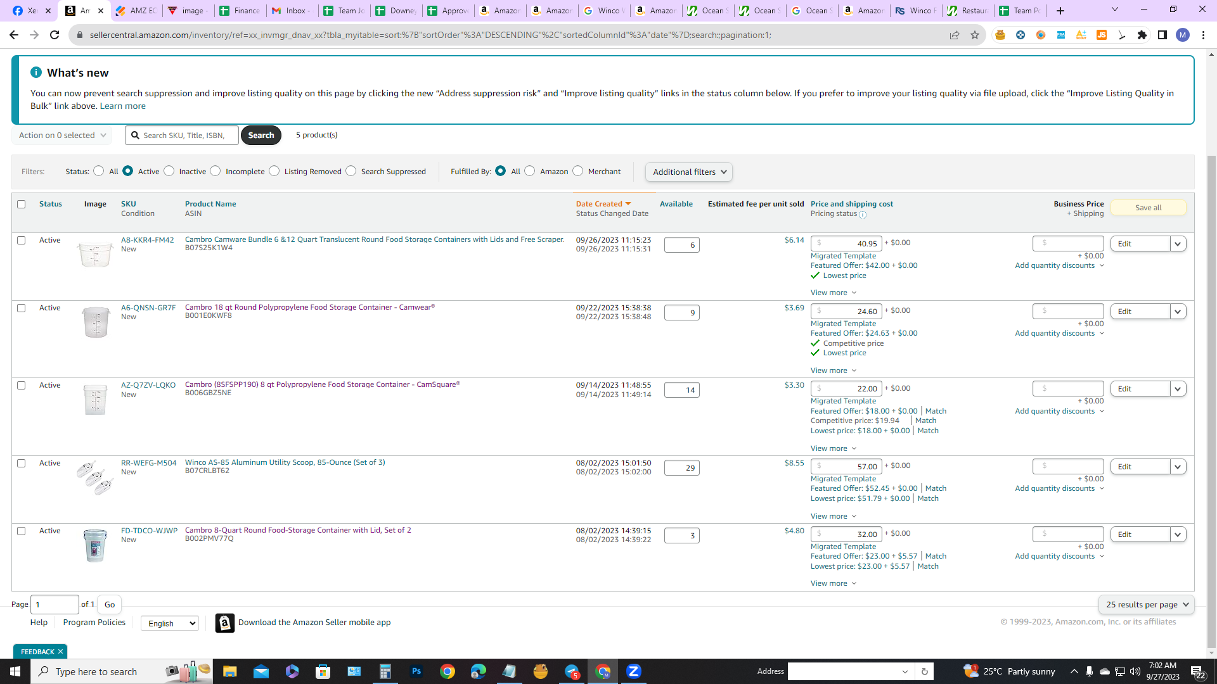Switch to the Facebook browser tab
The width and height of the screenshot is (1217, 684).
[32, 11]
